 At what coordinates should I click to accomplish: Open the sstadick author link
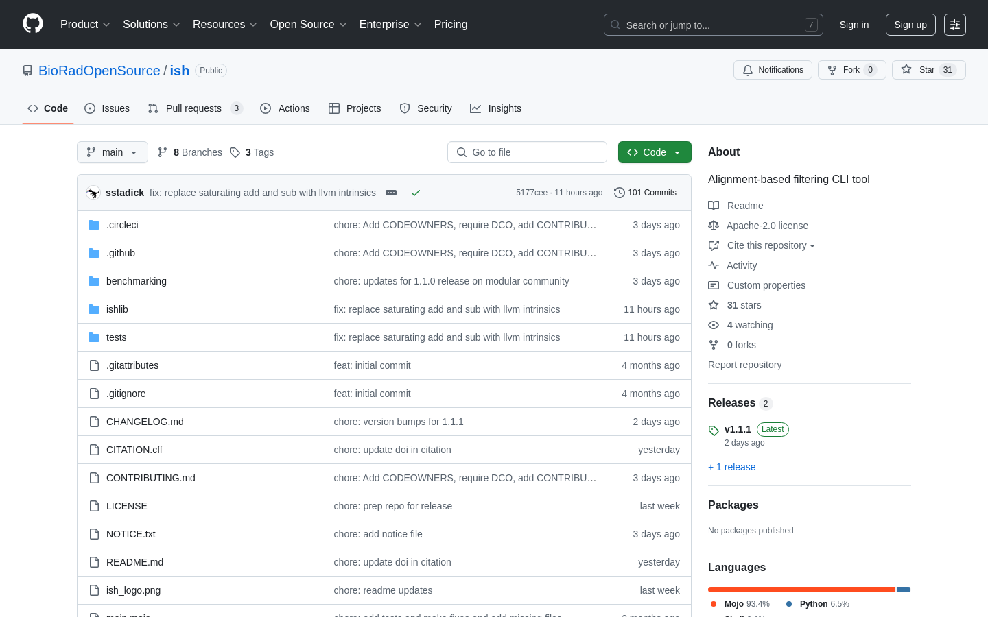125,193
